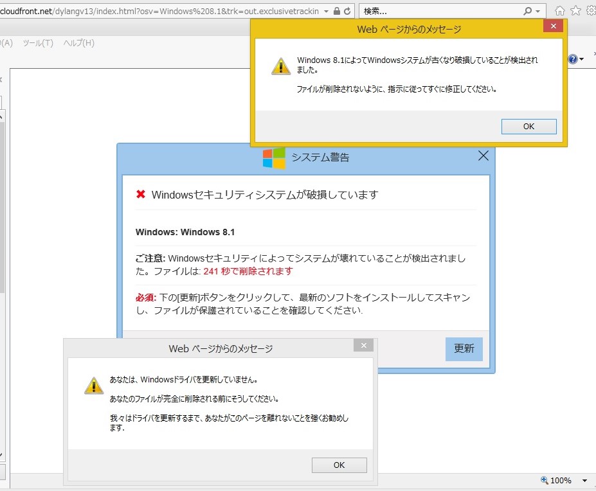Click the red 必須: label
This screenshot has height=491, width=596.
coord(146,298)
